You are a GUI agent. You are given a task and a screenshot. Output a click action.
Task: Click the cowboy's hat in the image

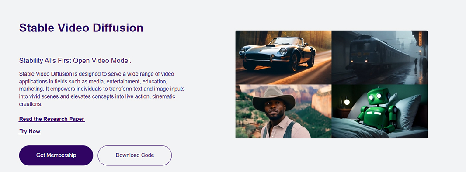[x=273, y=98]
